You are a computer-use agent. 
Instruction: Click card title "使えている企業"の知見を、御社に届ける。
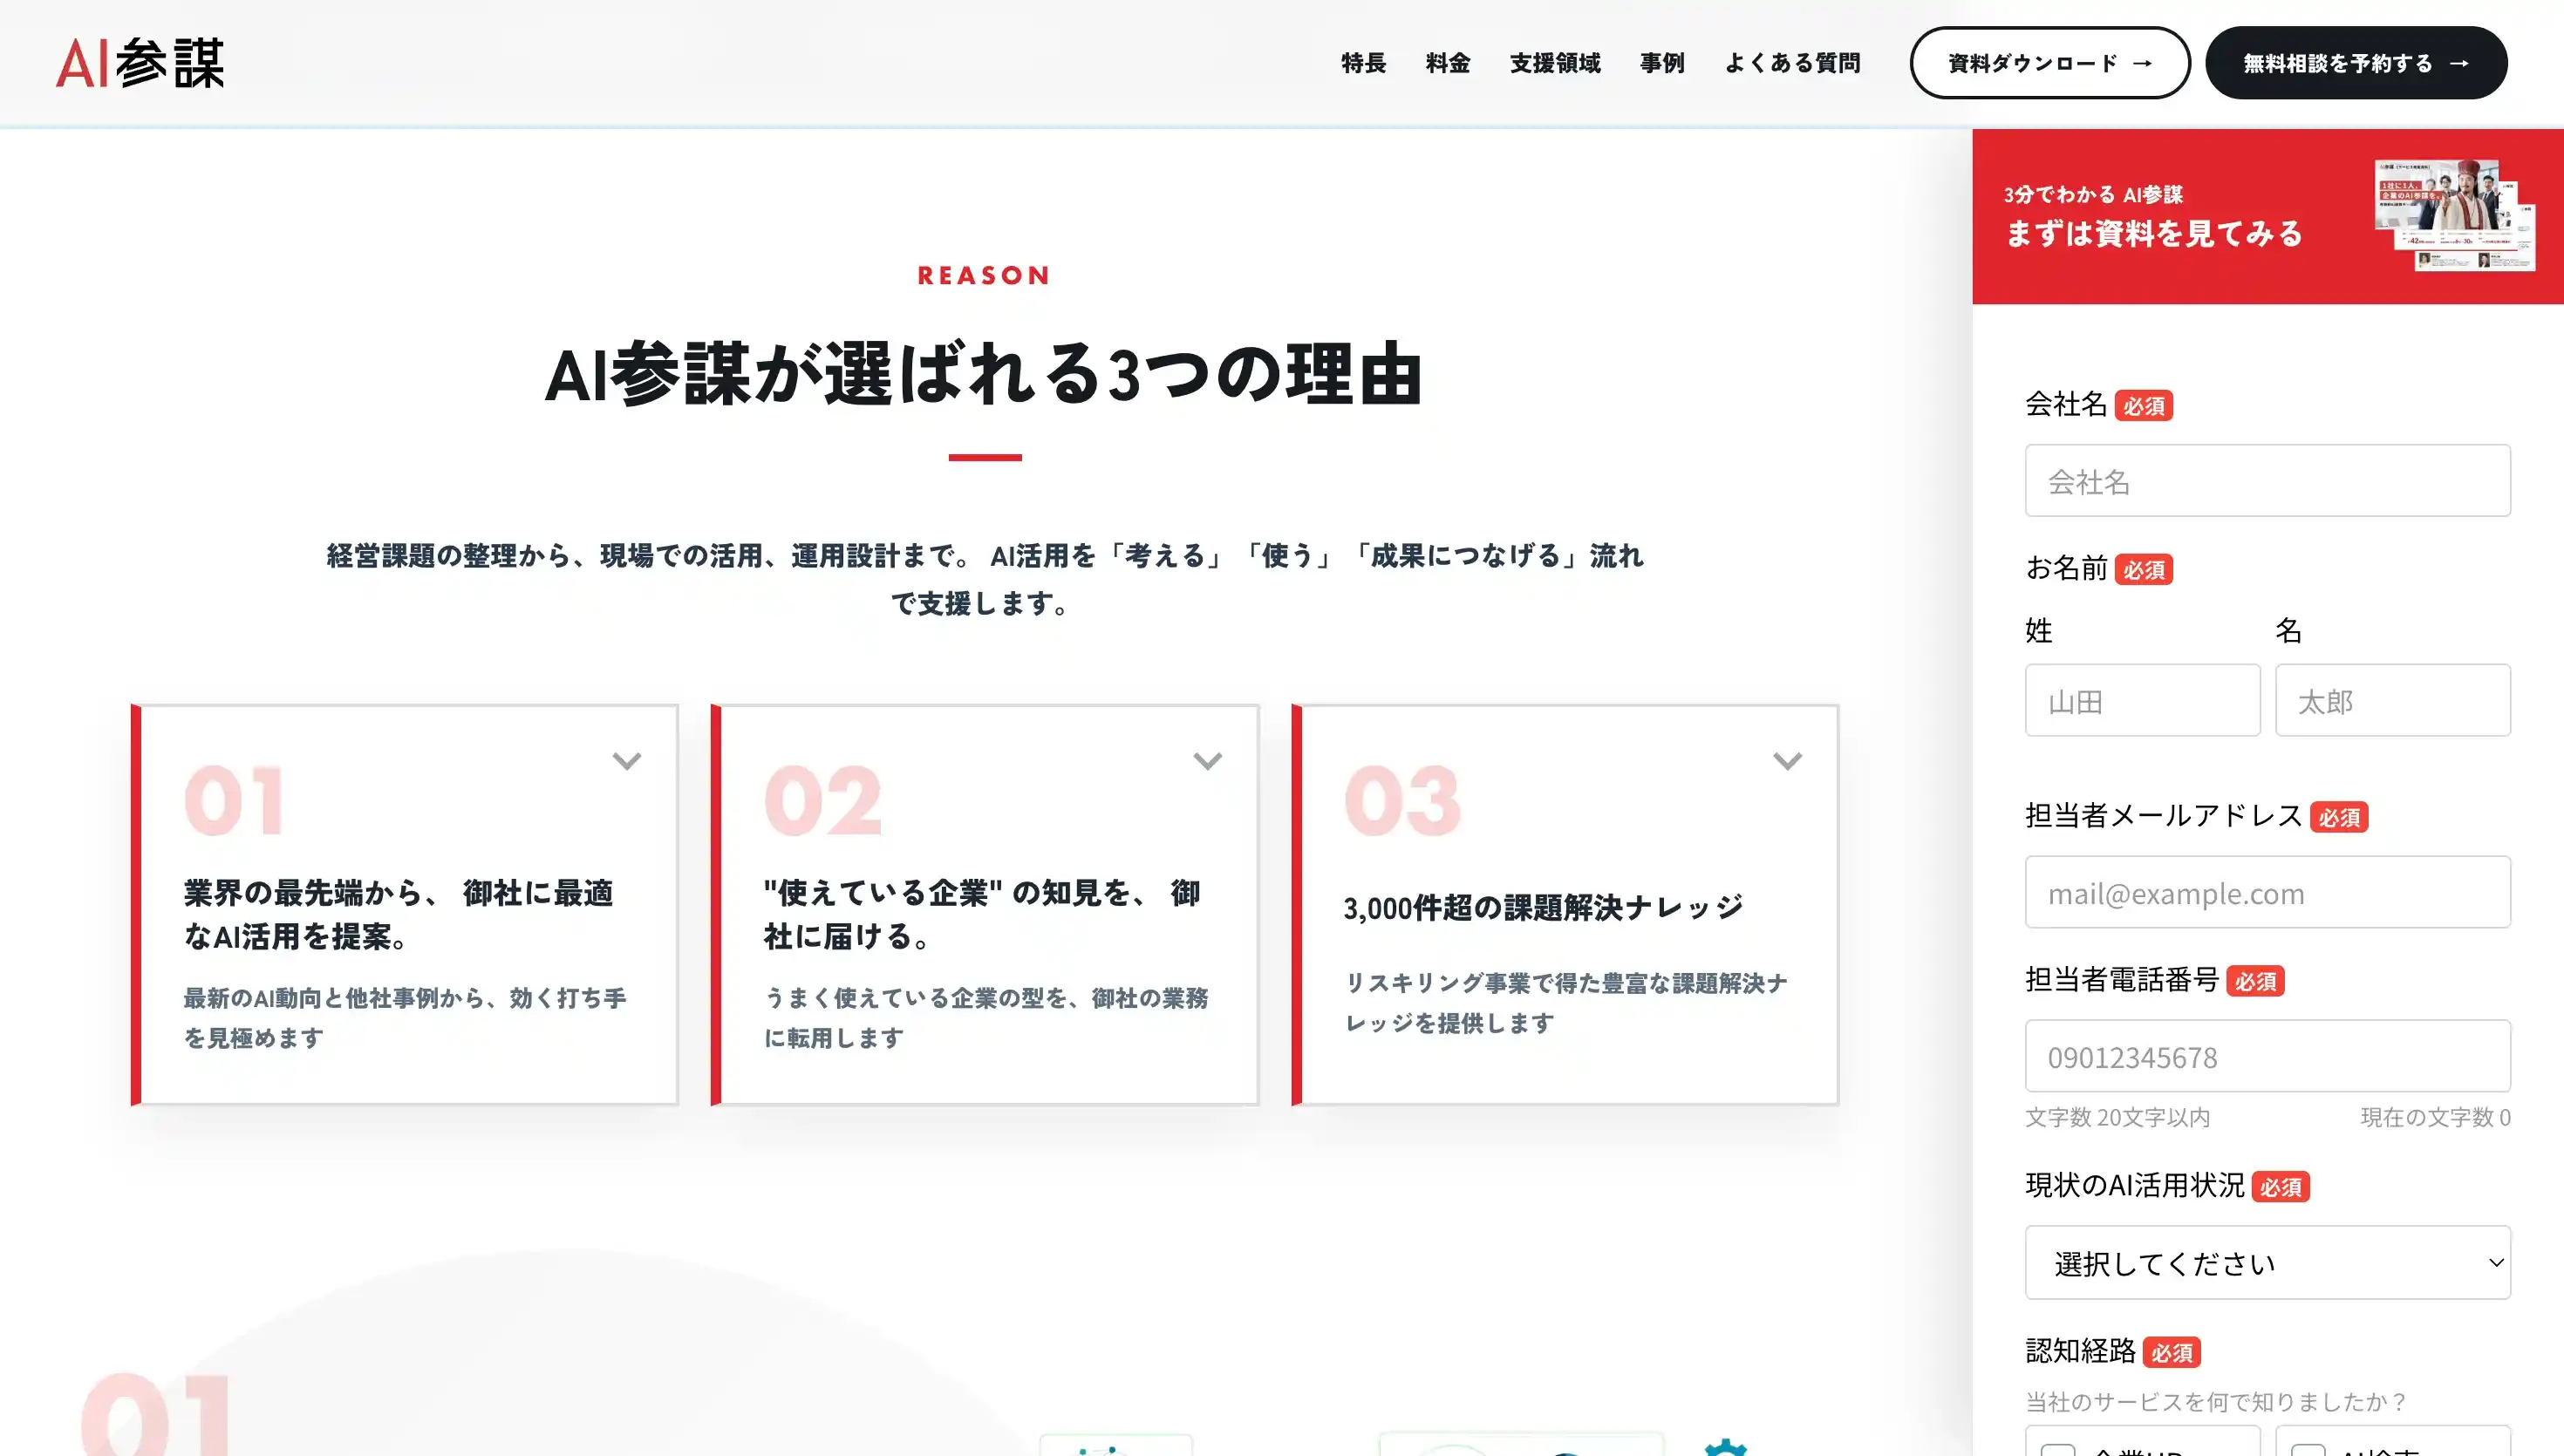981,914
